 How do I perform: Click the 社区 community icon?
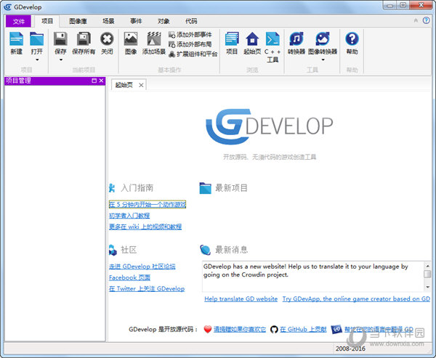[x=113, y=250]
